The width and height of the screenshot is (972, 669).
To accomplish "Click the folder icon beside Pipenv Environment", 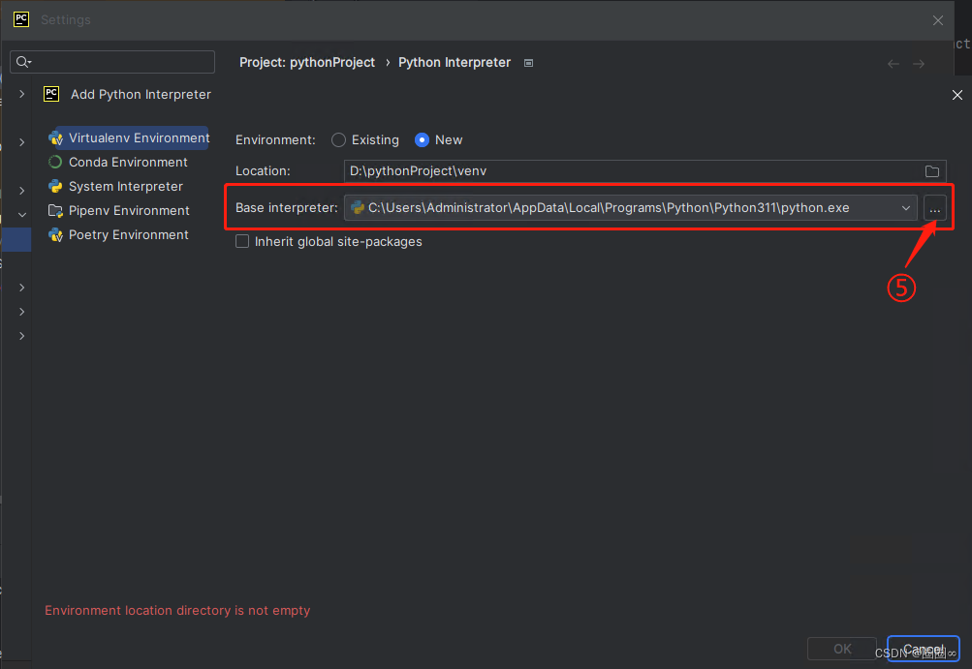I will 56,211.
